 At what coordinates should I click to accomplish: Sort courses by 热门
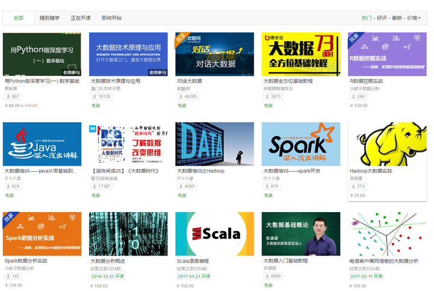coord(366,18)
